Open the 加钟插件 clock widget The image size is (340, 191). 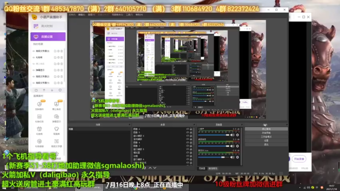click(x=39, y=105)
